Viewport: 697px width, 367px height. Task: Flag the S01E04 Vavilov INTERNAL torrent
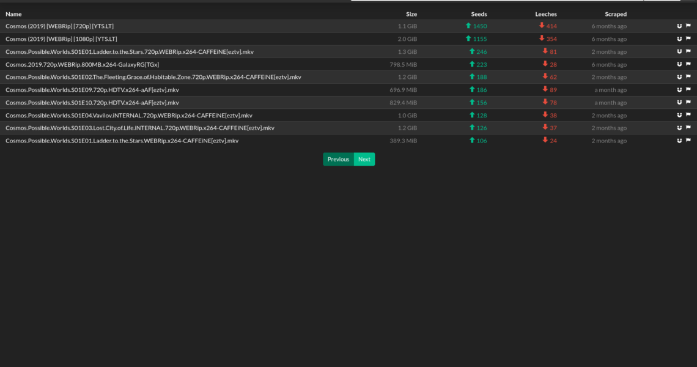point(688,116)
